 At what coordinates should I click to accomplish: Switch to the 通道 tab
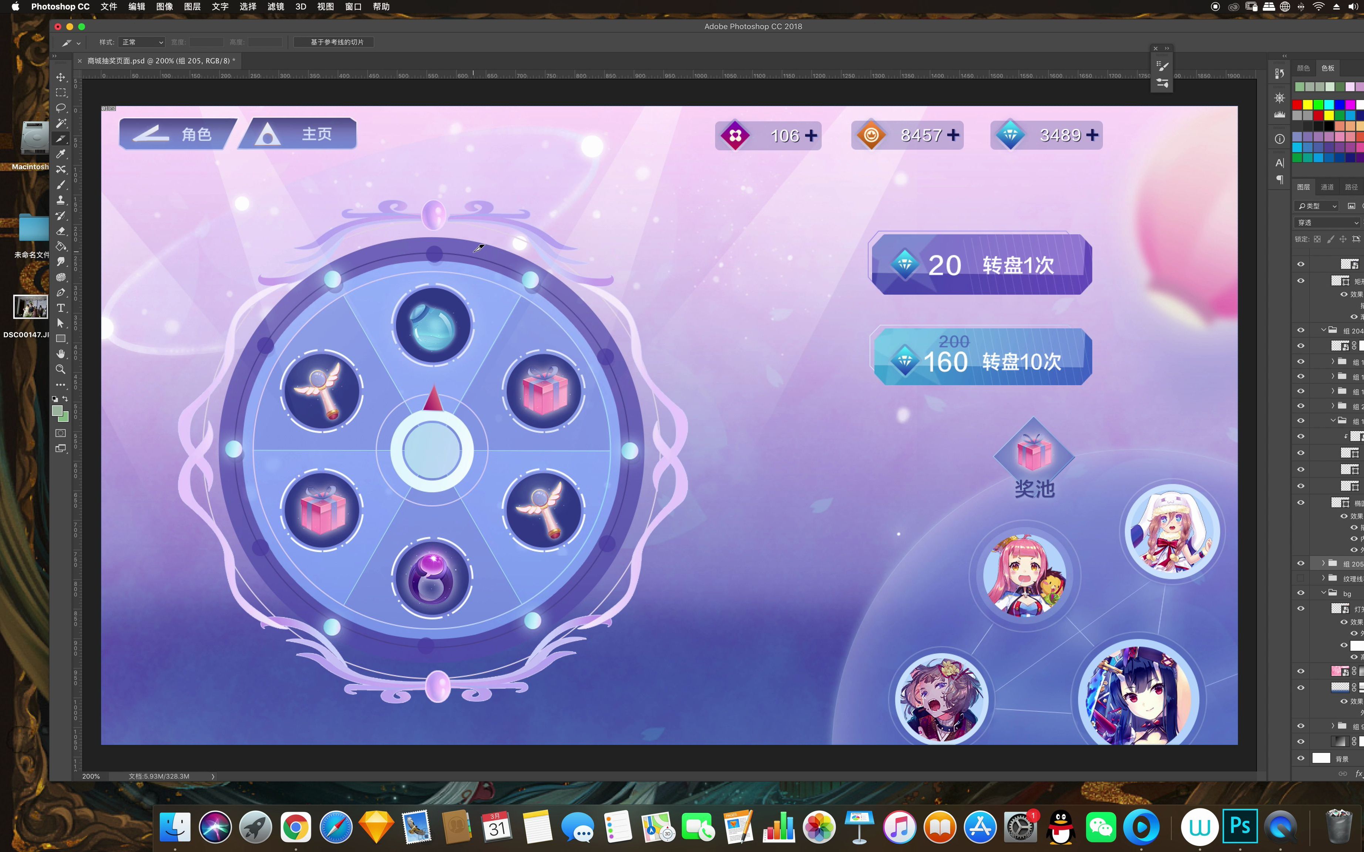(x=1327, y=187)
